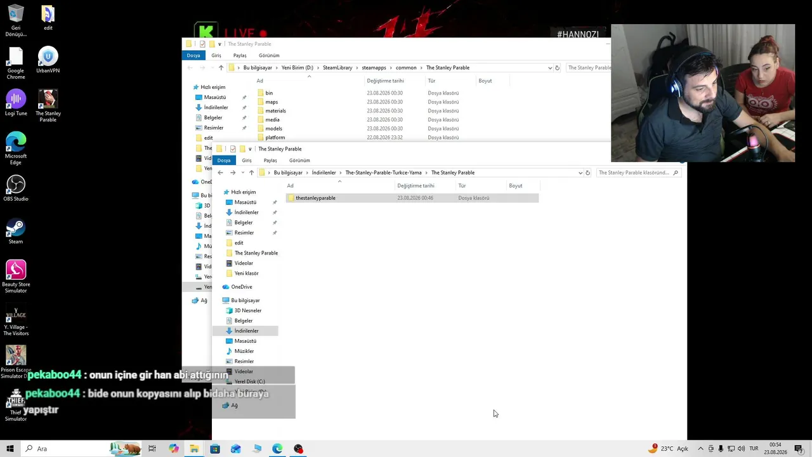The width and height of the screenshot is (812, 457).
Task: Click İndirilenler breadcrumb in front Explorer
Action: coord(324,173)
